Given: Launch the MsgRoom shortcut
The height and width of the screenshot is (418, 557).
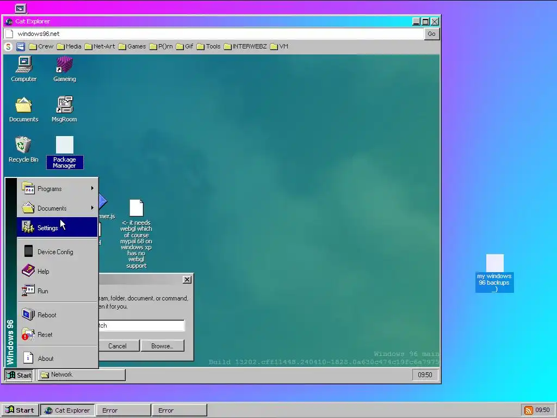Looking at the screenshot, I should [64, 109].
